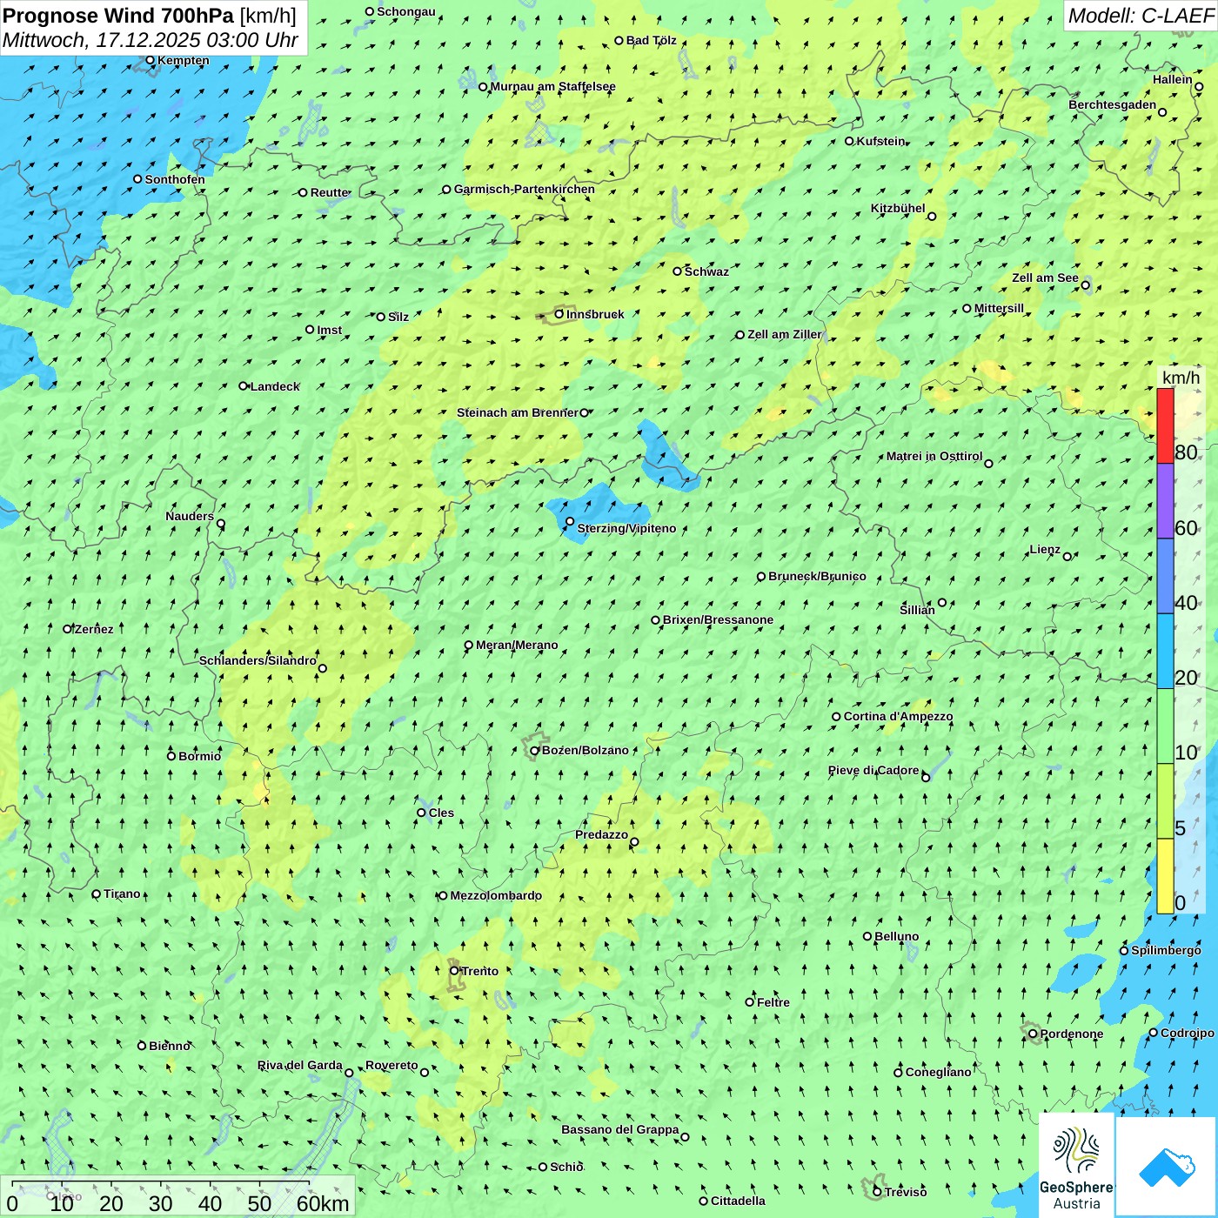Click the distance scale bar

pos(160,1183)
